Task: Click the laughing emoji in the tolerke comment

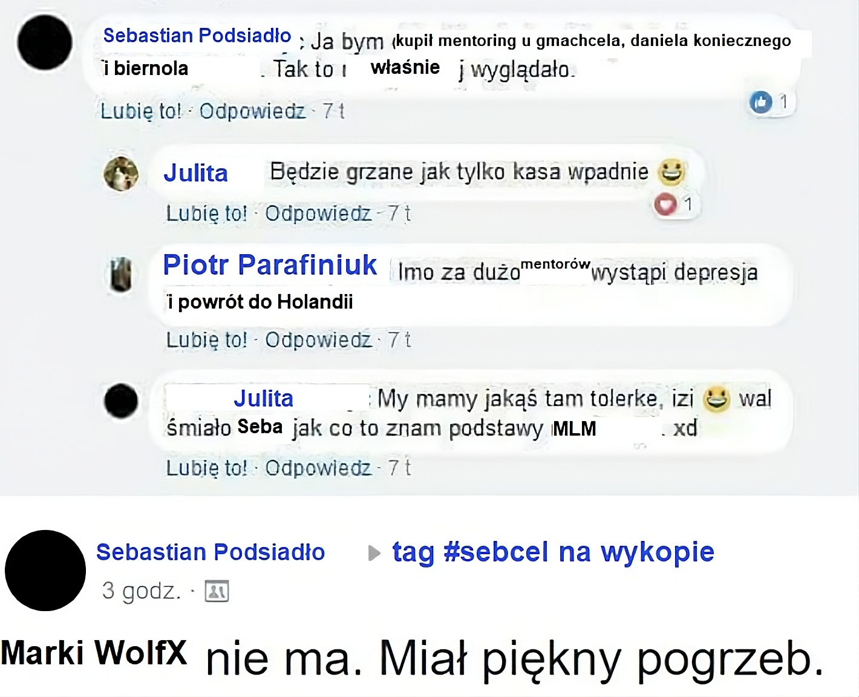Action: tap(717, 399)
